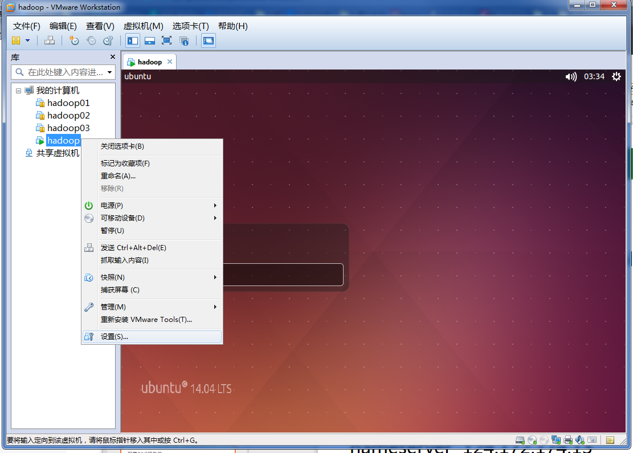633x453 pixels.
Task: Click the message log note icon
Action: coord(610,440)
